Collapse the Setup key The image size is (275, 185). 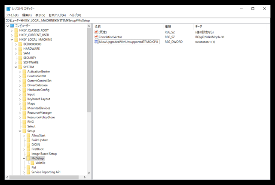20,131
